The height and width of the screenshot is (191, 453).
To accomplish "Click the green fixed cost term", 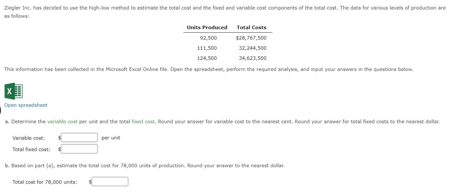I will coord(143,121).
